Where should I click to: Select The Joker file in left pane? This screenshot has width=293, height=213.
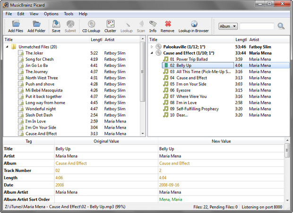[34, 53]
